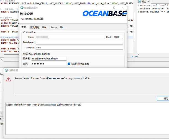Close the 连接到数据库 dialog
Image resolution: width=169 pixels, height=139 pixels.
(x=123, y=8)
